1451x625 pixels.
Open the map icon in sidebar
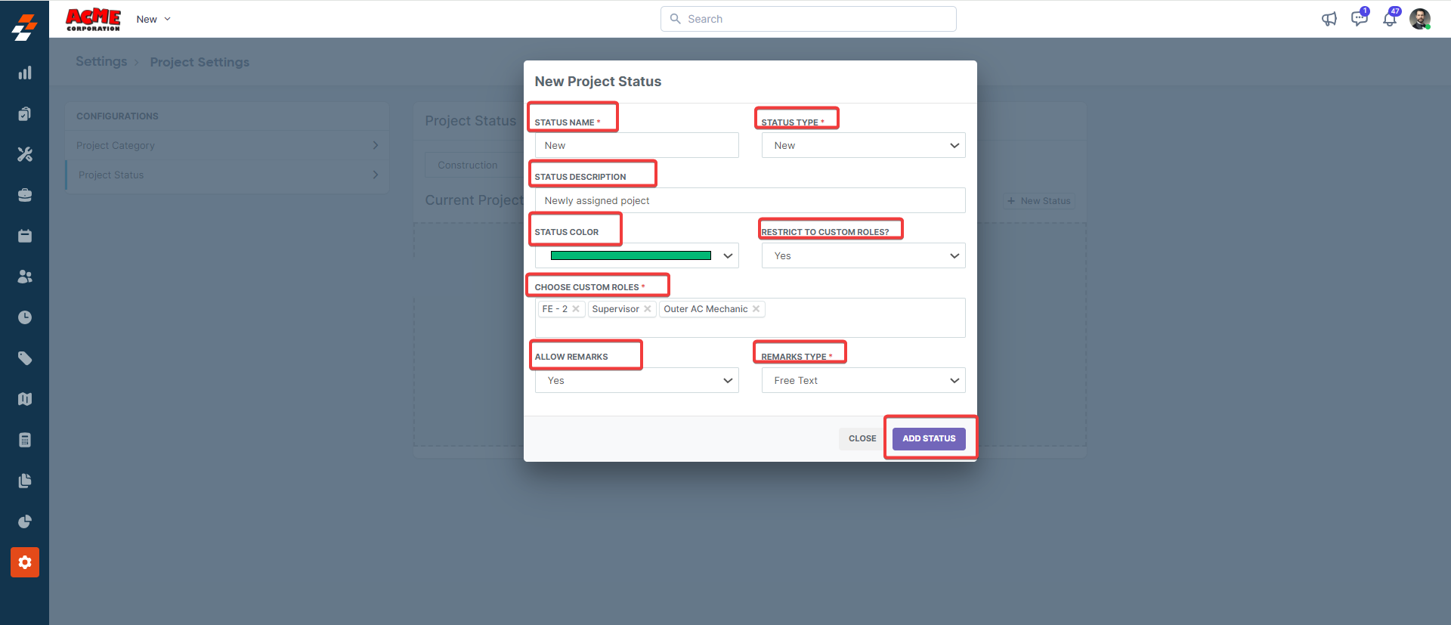[25, 399]
